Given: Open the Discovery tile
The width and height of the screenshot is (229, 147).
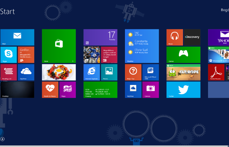Looking at the screenshot, I should [x=192, y=37].
